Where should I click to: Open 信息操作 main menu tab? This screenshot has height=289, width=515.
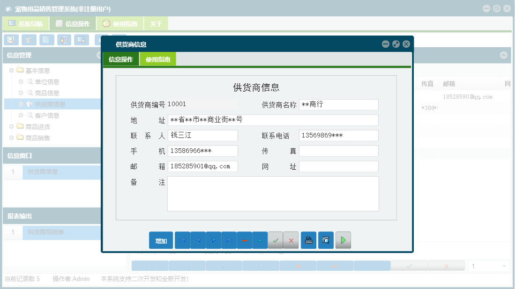point(73,23)
